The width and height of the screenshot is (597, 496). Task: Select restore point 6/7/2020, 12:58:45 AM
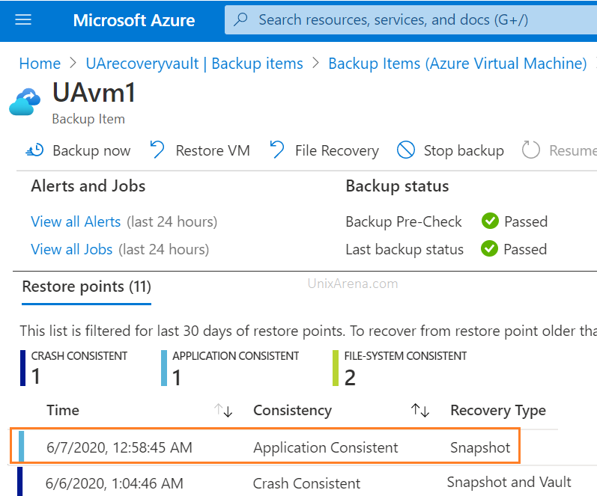(119, 447)
